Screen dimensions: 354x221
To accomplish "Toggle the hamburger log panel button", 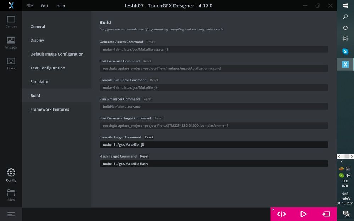I will click(x=11, y=214).
